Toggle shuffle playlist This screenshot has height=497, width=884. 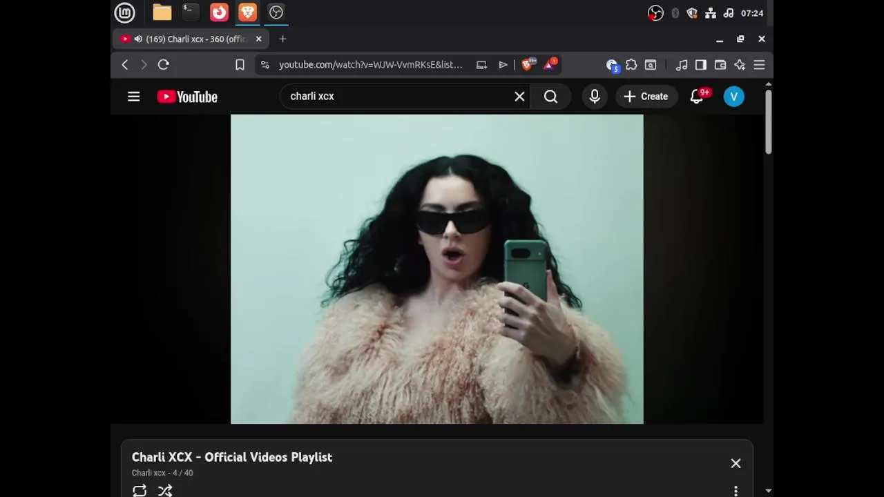pyautogui.click(x=165, y=491)
